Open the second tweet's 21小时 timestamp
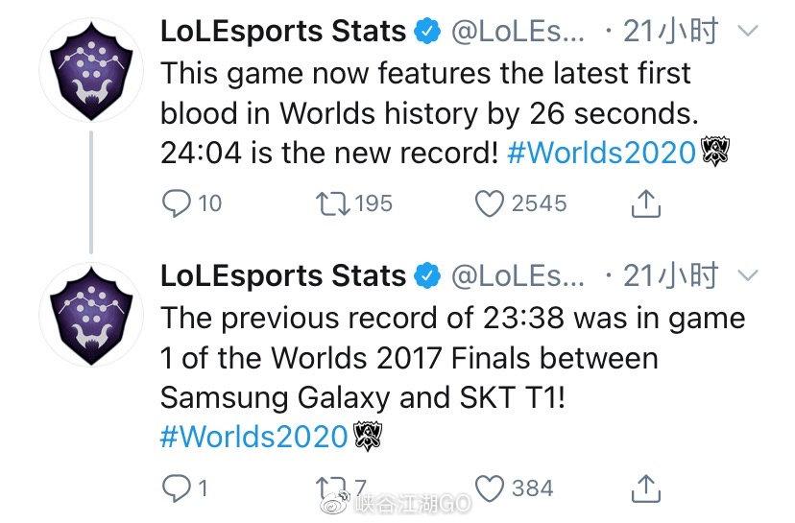The height and width of the screenshot is (523, 795). click(671, 277)
